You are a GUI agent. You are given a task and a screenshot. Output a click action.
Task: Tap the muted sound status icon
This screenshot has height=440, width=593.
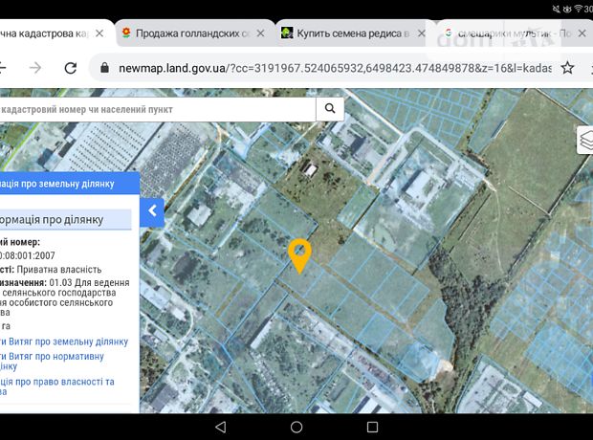557,9
